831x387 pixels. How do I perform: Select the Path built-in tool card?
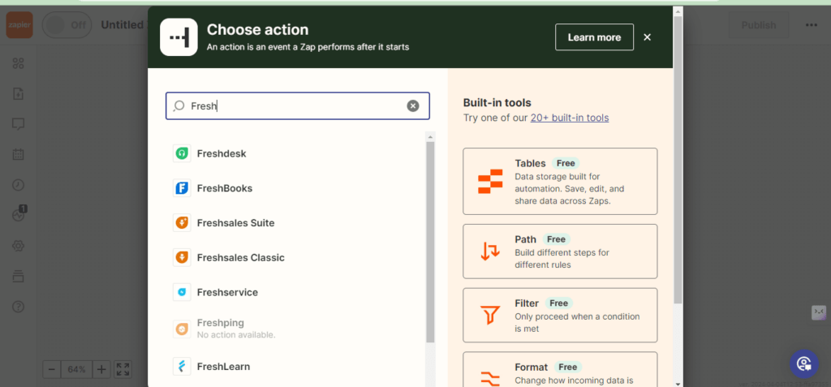pyautogui.click(x=560, y=252)
